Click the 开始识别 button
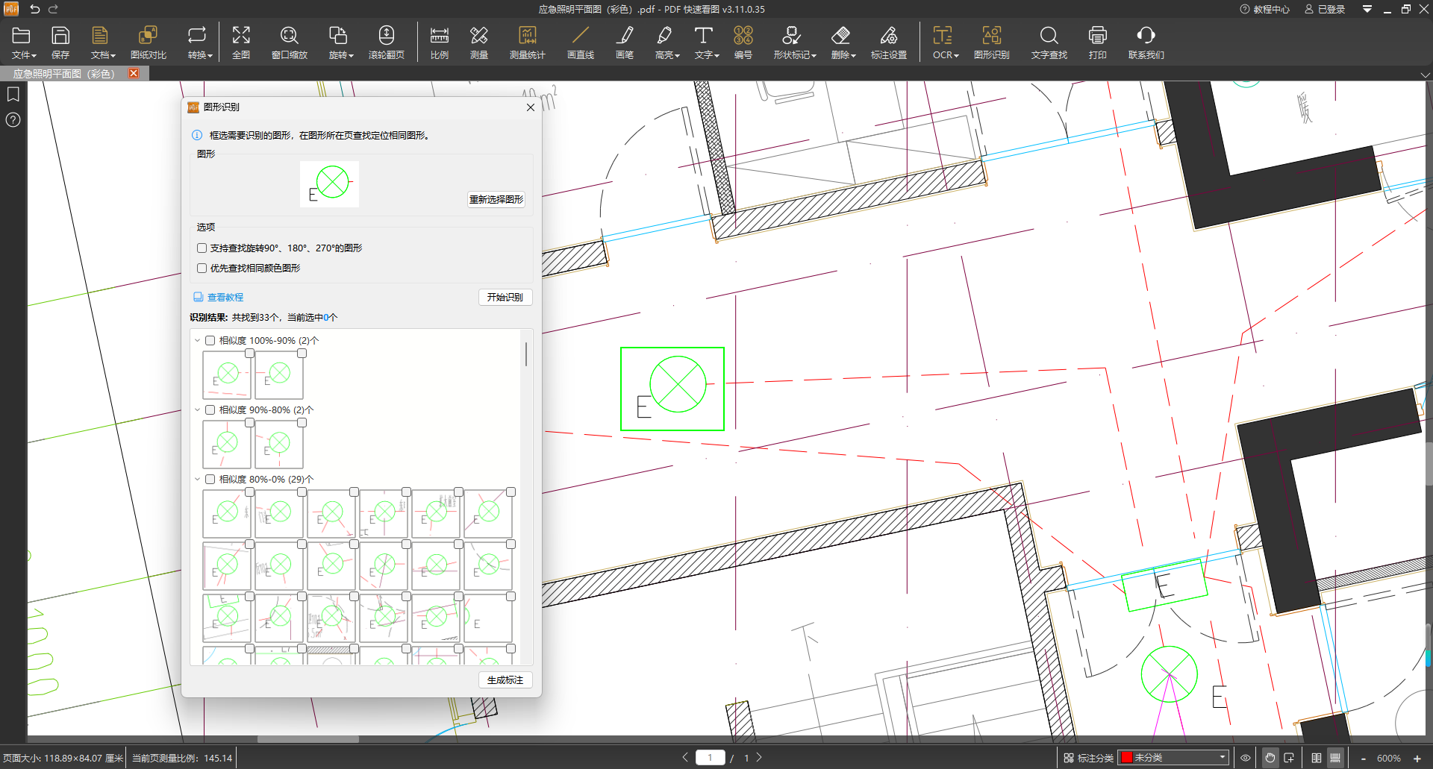 tap(505, 297)
